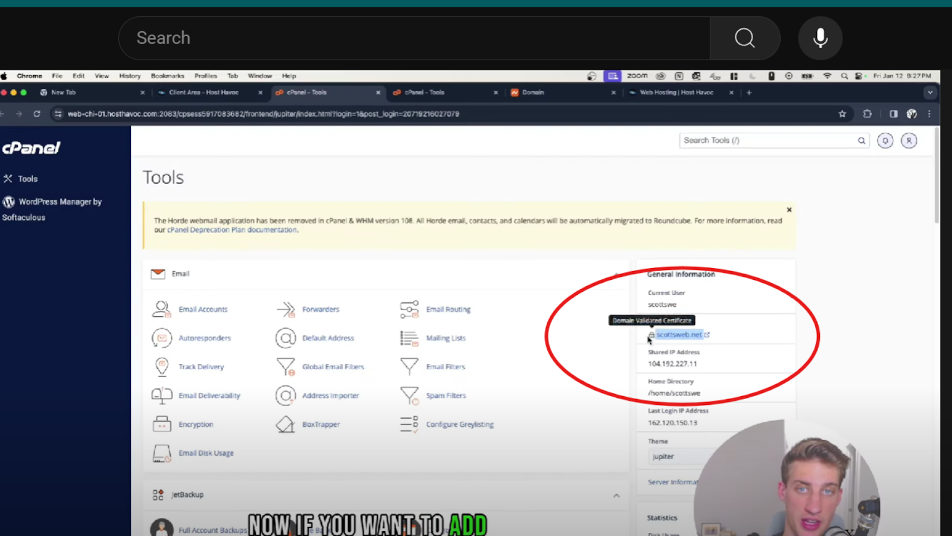Open WordPress Manager by Softaculous

52,209
